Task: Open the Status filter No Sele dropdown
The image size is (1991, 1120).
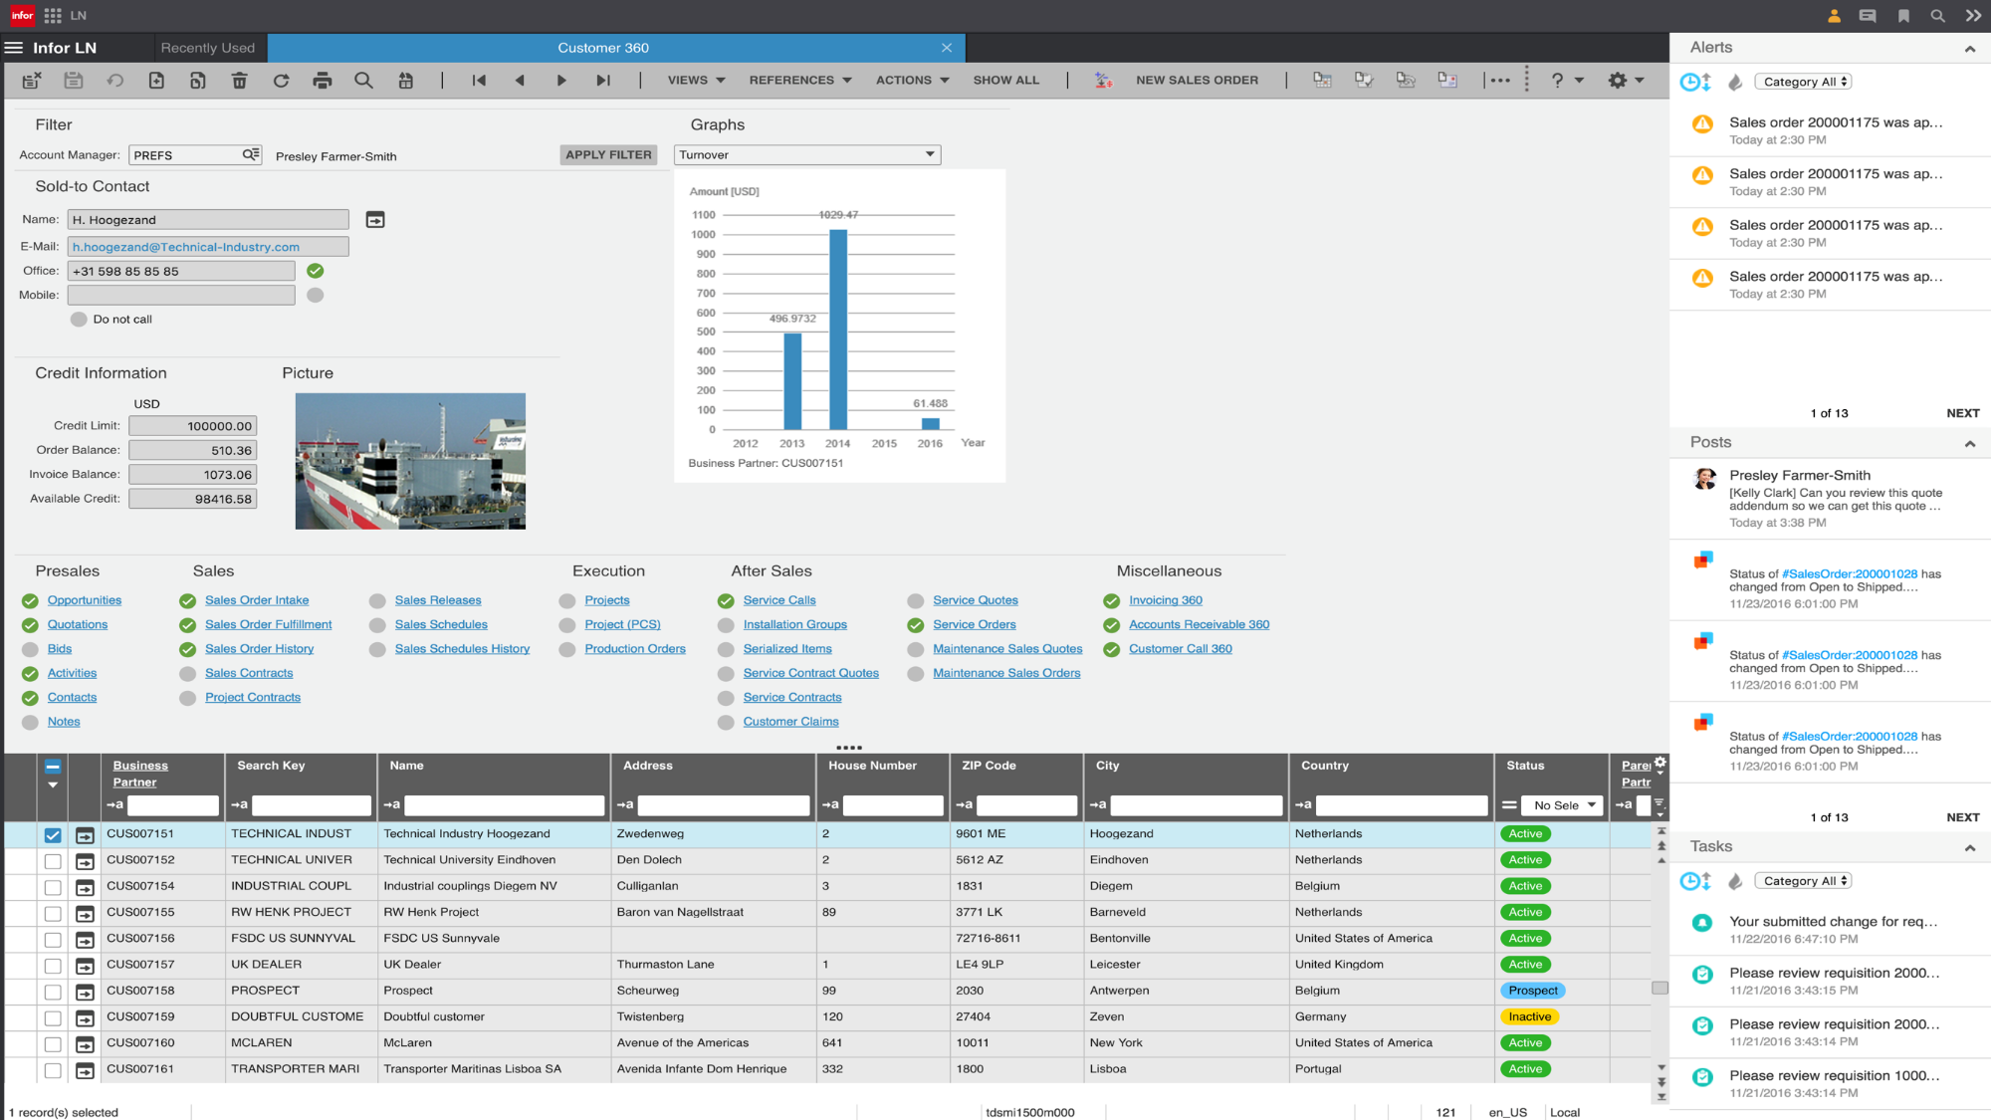Action: [1564, 805]
